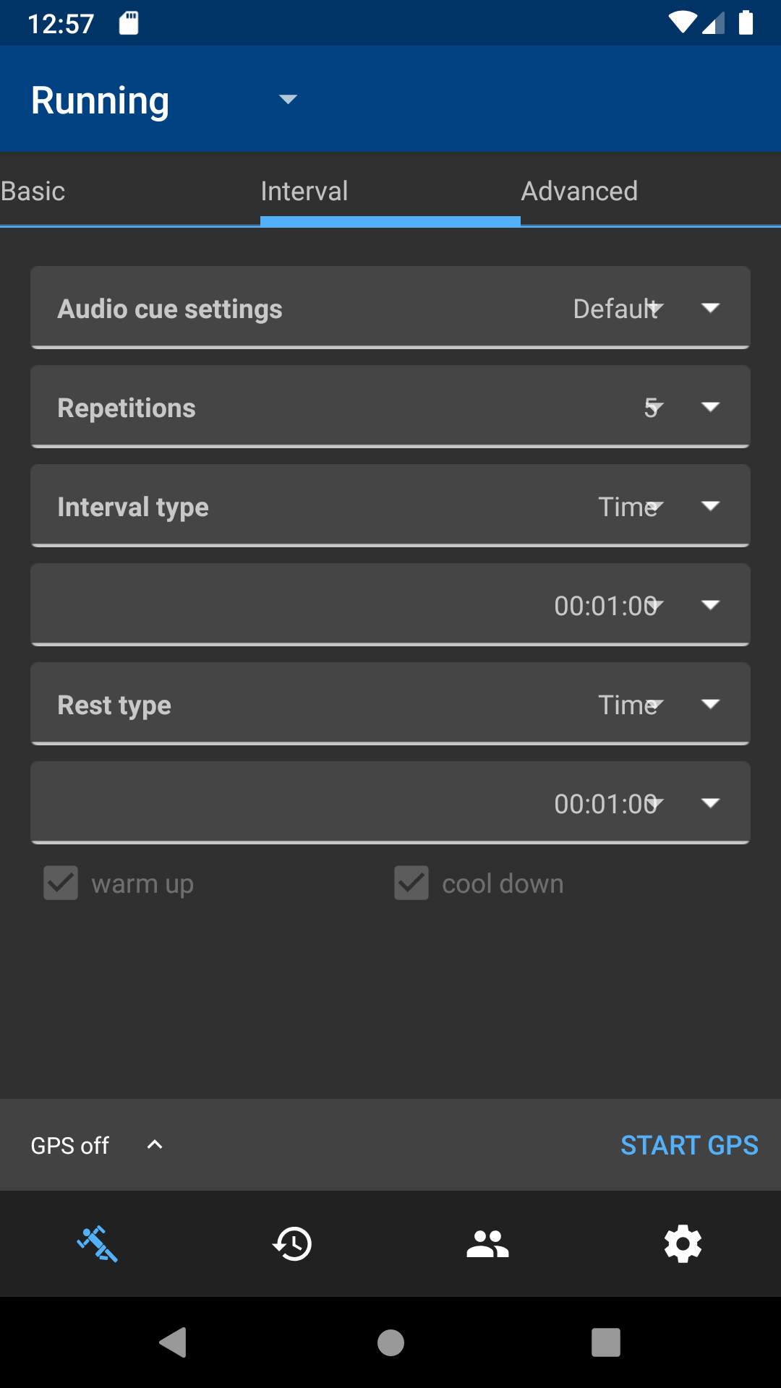Tap the Android recent apps square
The height and width of the screenshot is (1388, 781).
click(x=606, y=1342)
